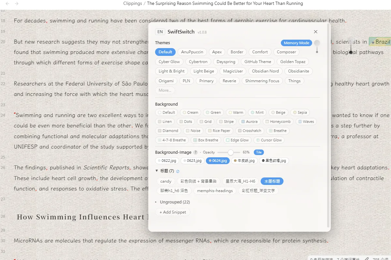Turn on the 4-7-8 Breathe effect
391x260 pixels.
pyautogui.click(x=172, y=140)
